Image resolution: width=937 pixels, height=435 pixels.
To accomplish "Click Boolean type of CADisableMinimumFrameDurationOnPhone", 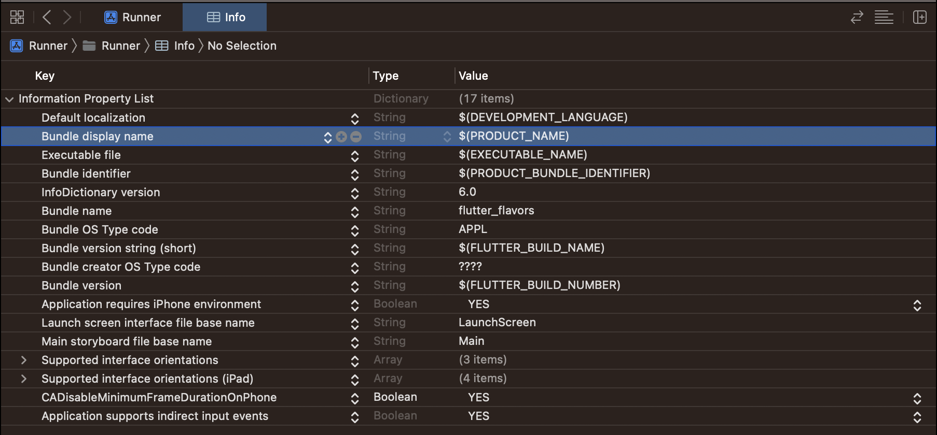I will pyautogui.click(x=395, y=397).
